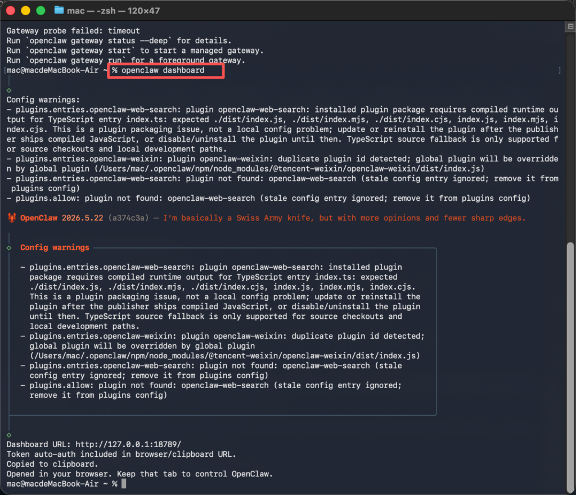This screenshot has height=495, width=576.
Task: Click the typed command "openclaw dashboard"
Action: (163, 70)
